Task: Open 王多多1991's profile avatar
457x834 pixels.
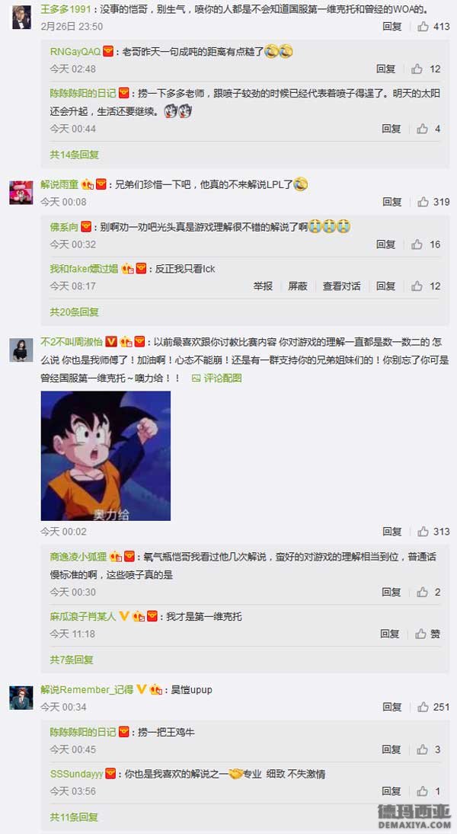Action: (x=21, y=17)
